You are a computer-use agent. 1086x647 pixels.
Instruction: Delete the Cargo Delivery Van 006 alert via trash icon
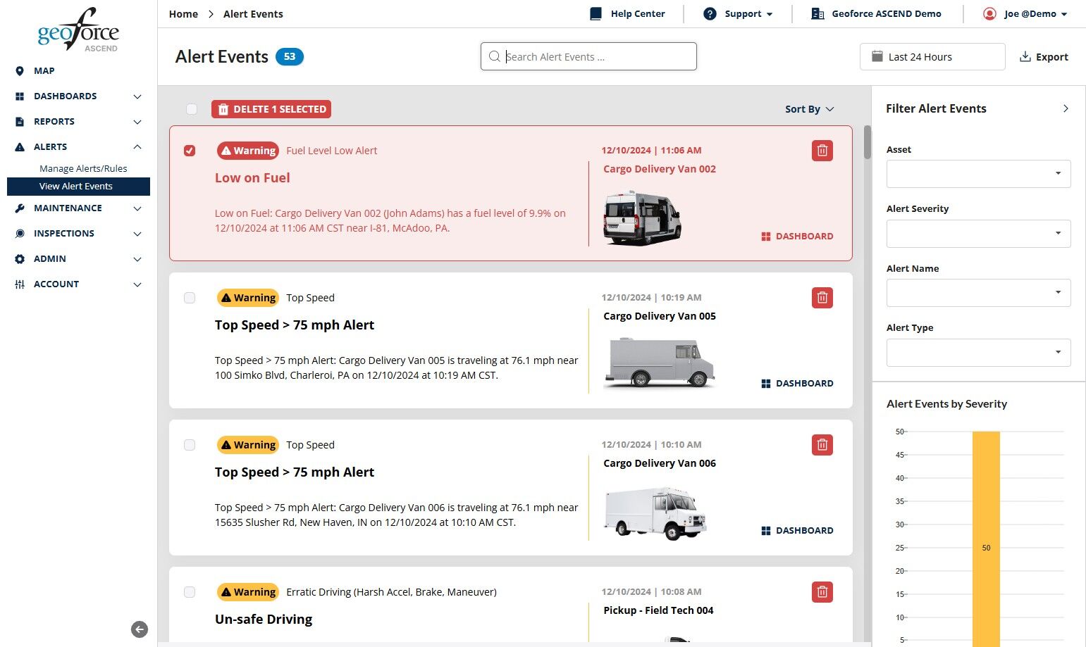click(822, 445)
